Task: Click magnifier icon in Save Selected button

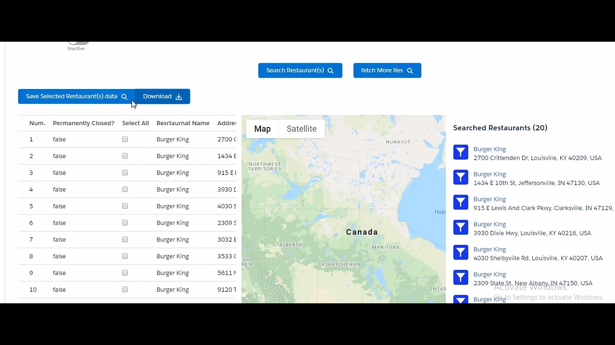Action: click(x=124, y=97)
